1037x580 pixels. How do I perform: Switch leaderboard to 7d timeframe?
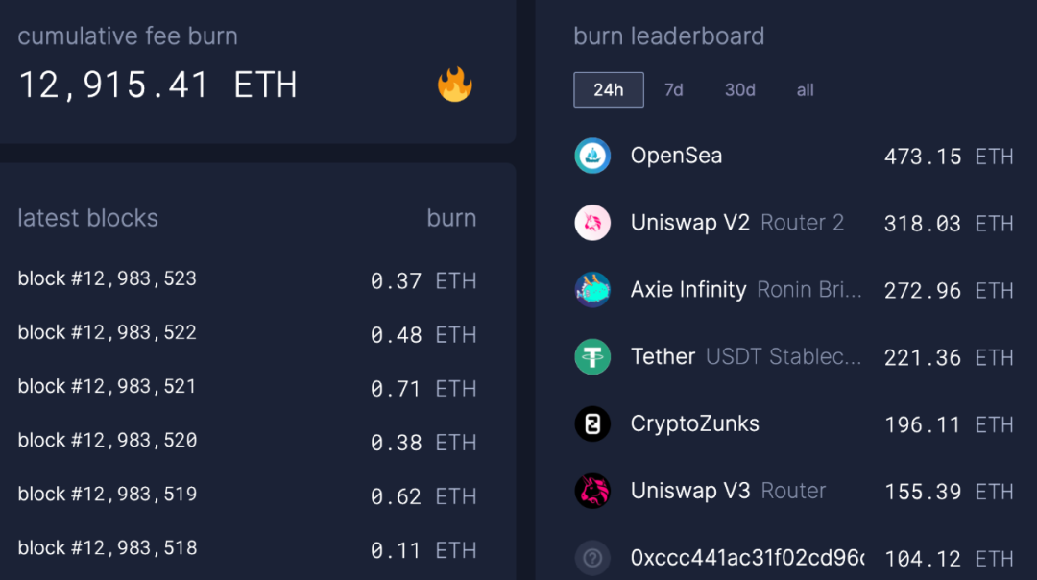point(674,90)
